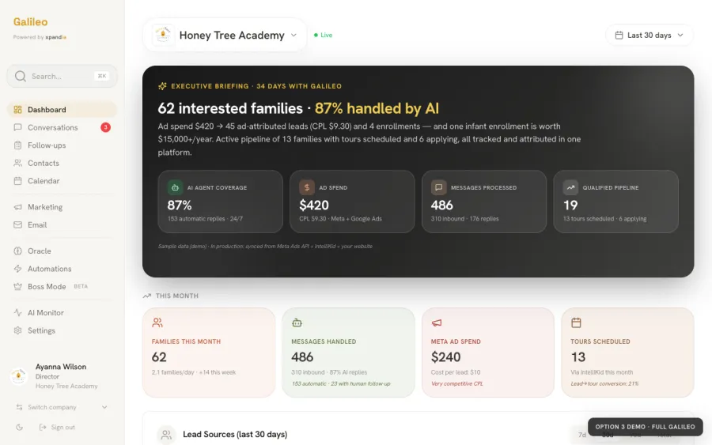Click the Marketing megaphone icon in sidebar
712x445 pixels.
(x=17, y=207)
